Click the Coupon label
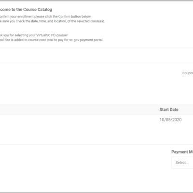The image size is (193, 193). point(188,73)
